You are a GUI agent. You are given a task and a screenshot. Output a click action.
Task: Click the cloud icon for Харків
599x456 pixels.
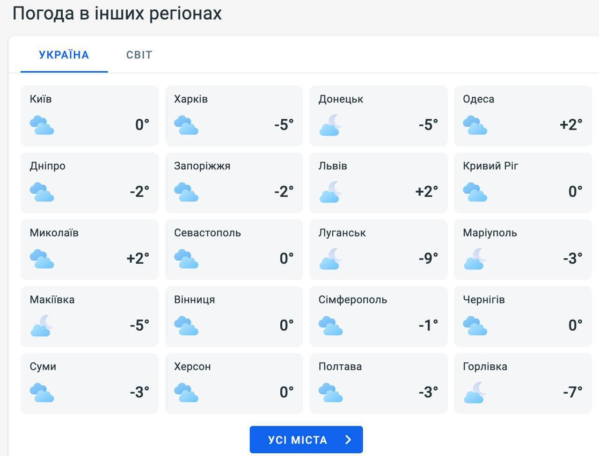click(186, 125)
